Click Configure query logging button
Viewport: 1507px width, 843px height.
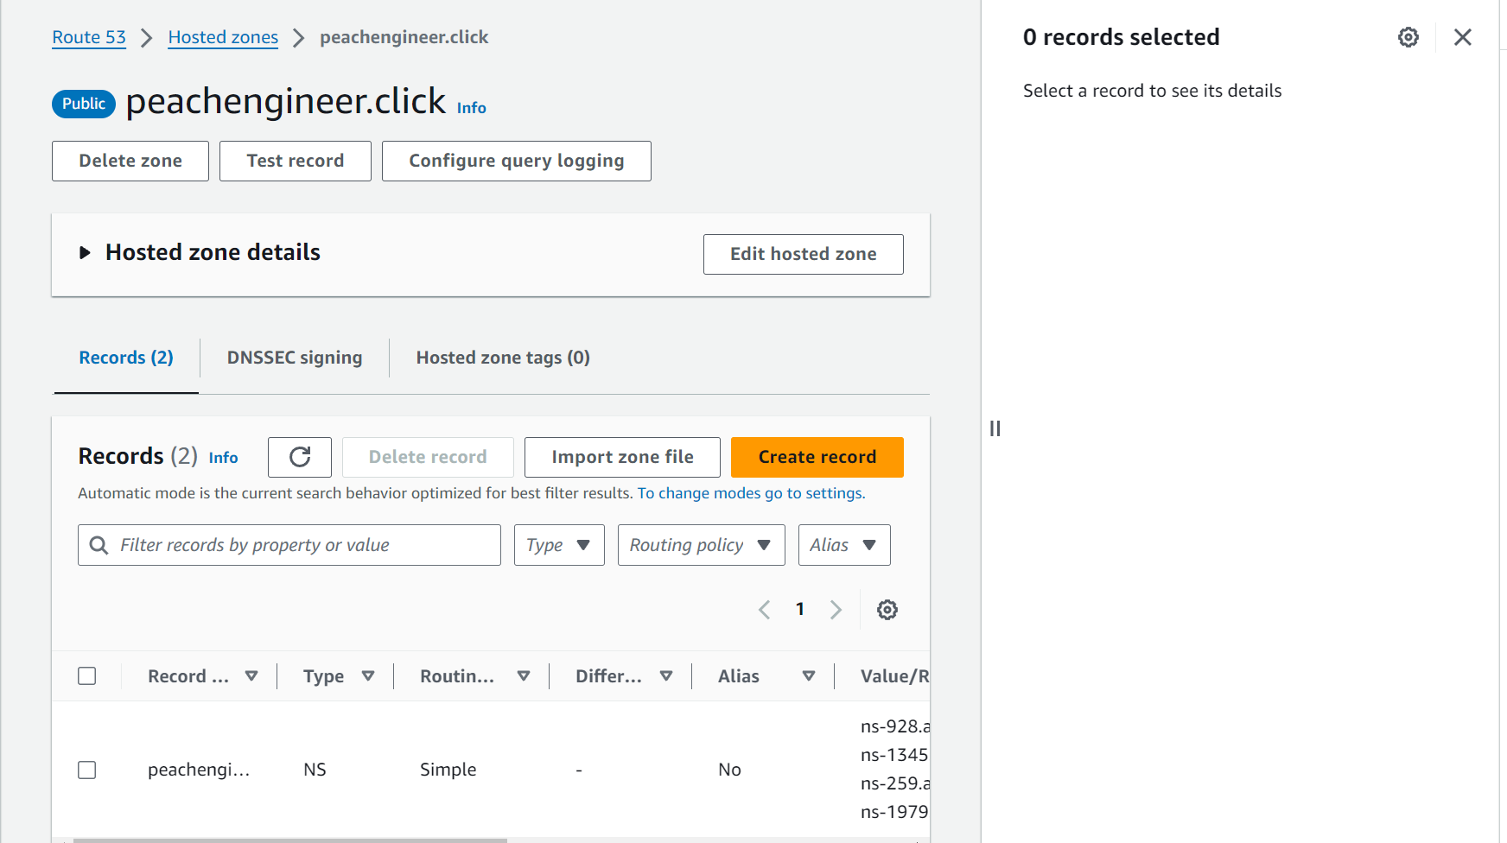click(517, 161)
